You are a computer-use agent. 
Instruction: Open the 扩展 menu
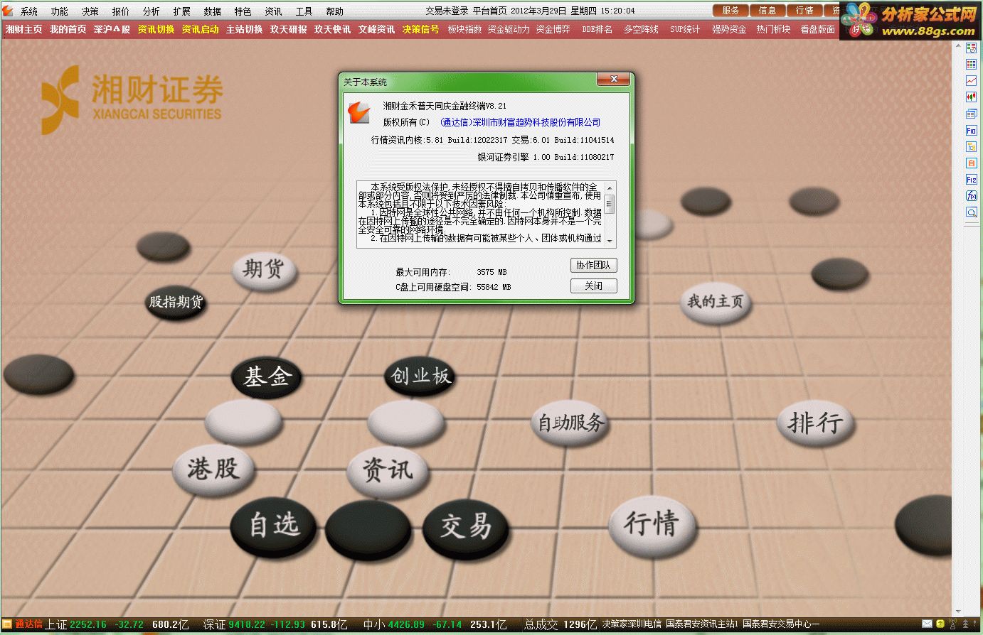(x=182, y=11)
